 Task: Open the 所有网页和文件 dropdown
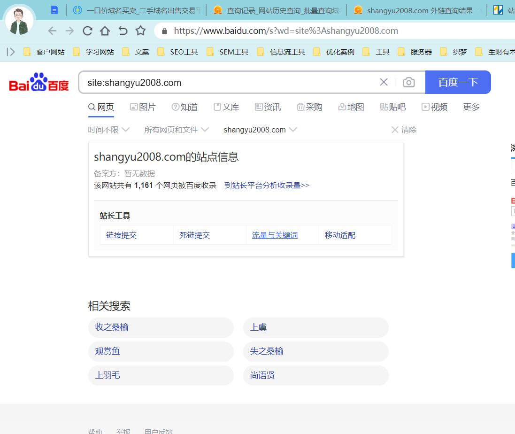pos(176,130)
